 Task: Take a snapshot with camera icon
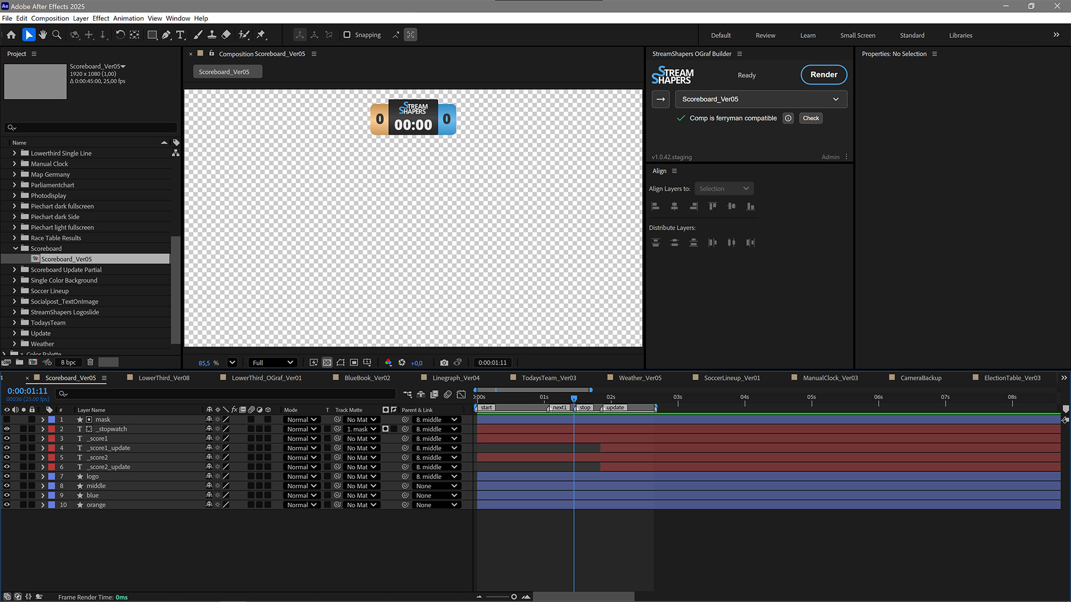444,362
